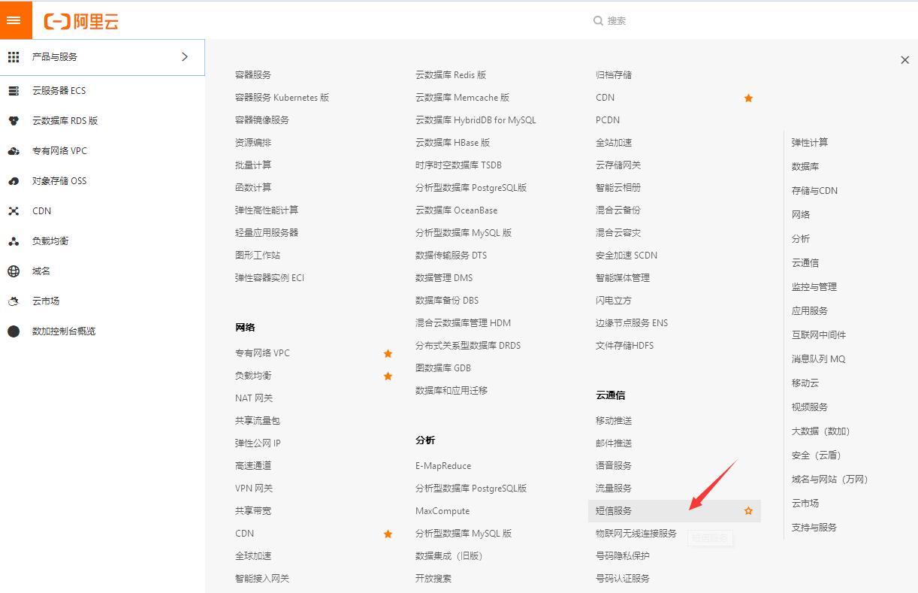
Task: Open 短信服务 link
Action: click(x=614, y=511)
